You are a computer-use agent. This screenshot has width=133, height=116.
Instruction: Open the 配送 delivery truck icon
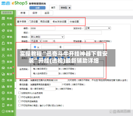click(3, 74)
